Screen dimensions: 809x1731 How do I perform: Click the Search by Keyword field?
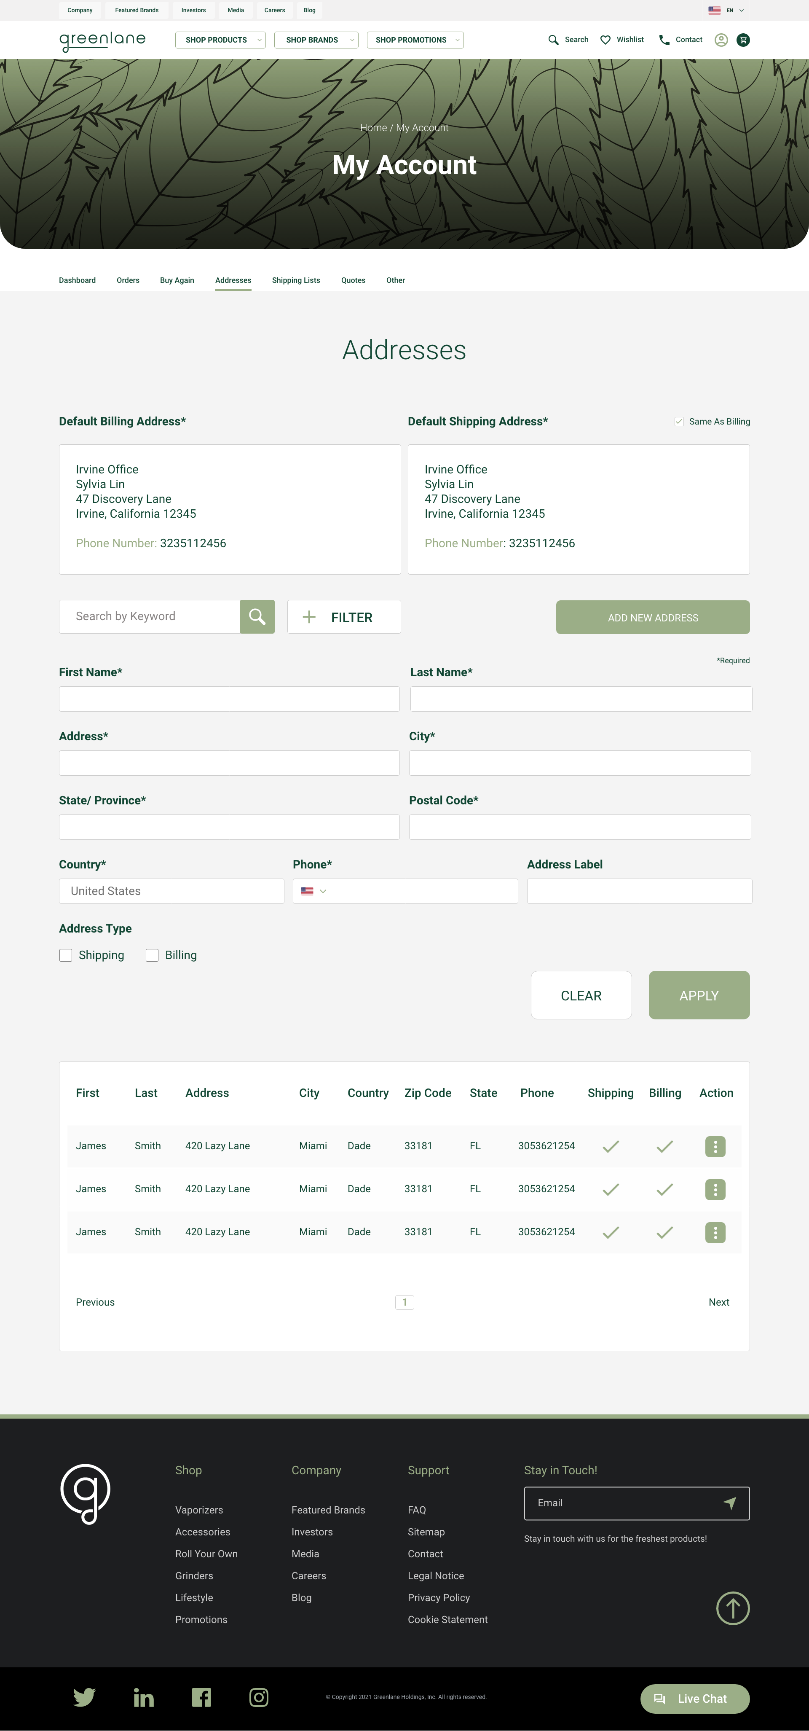click(x=150, y=617)
